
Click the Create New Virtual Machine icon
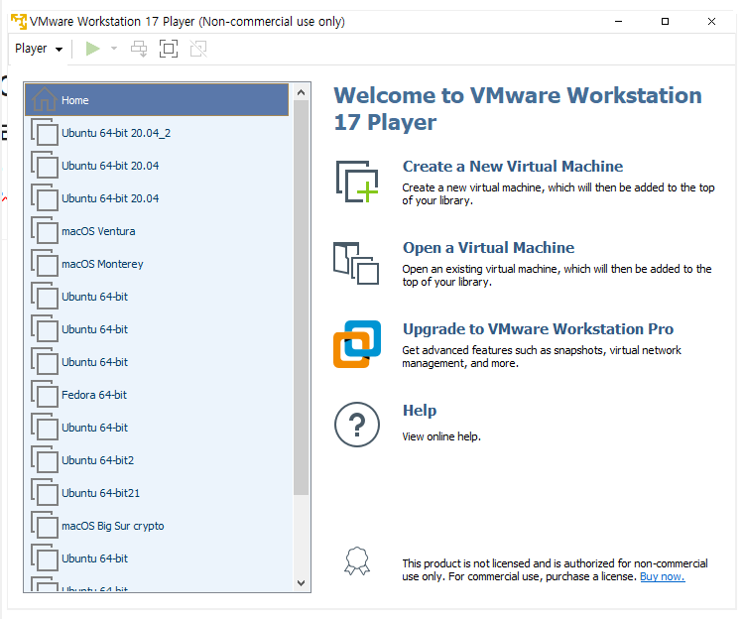pos(357,182)
